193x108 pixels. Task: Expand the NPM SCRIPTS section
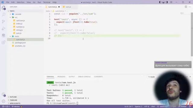coord(25,103)
